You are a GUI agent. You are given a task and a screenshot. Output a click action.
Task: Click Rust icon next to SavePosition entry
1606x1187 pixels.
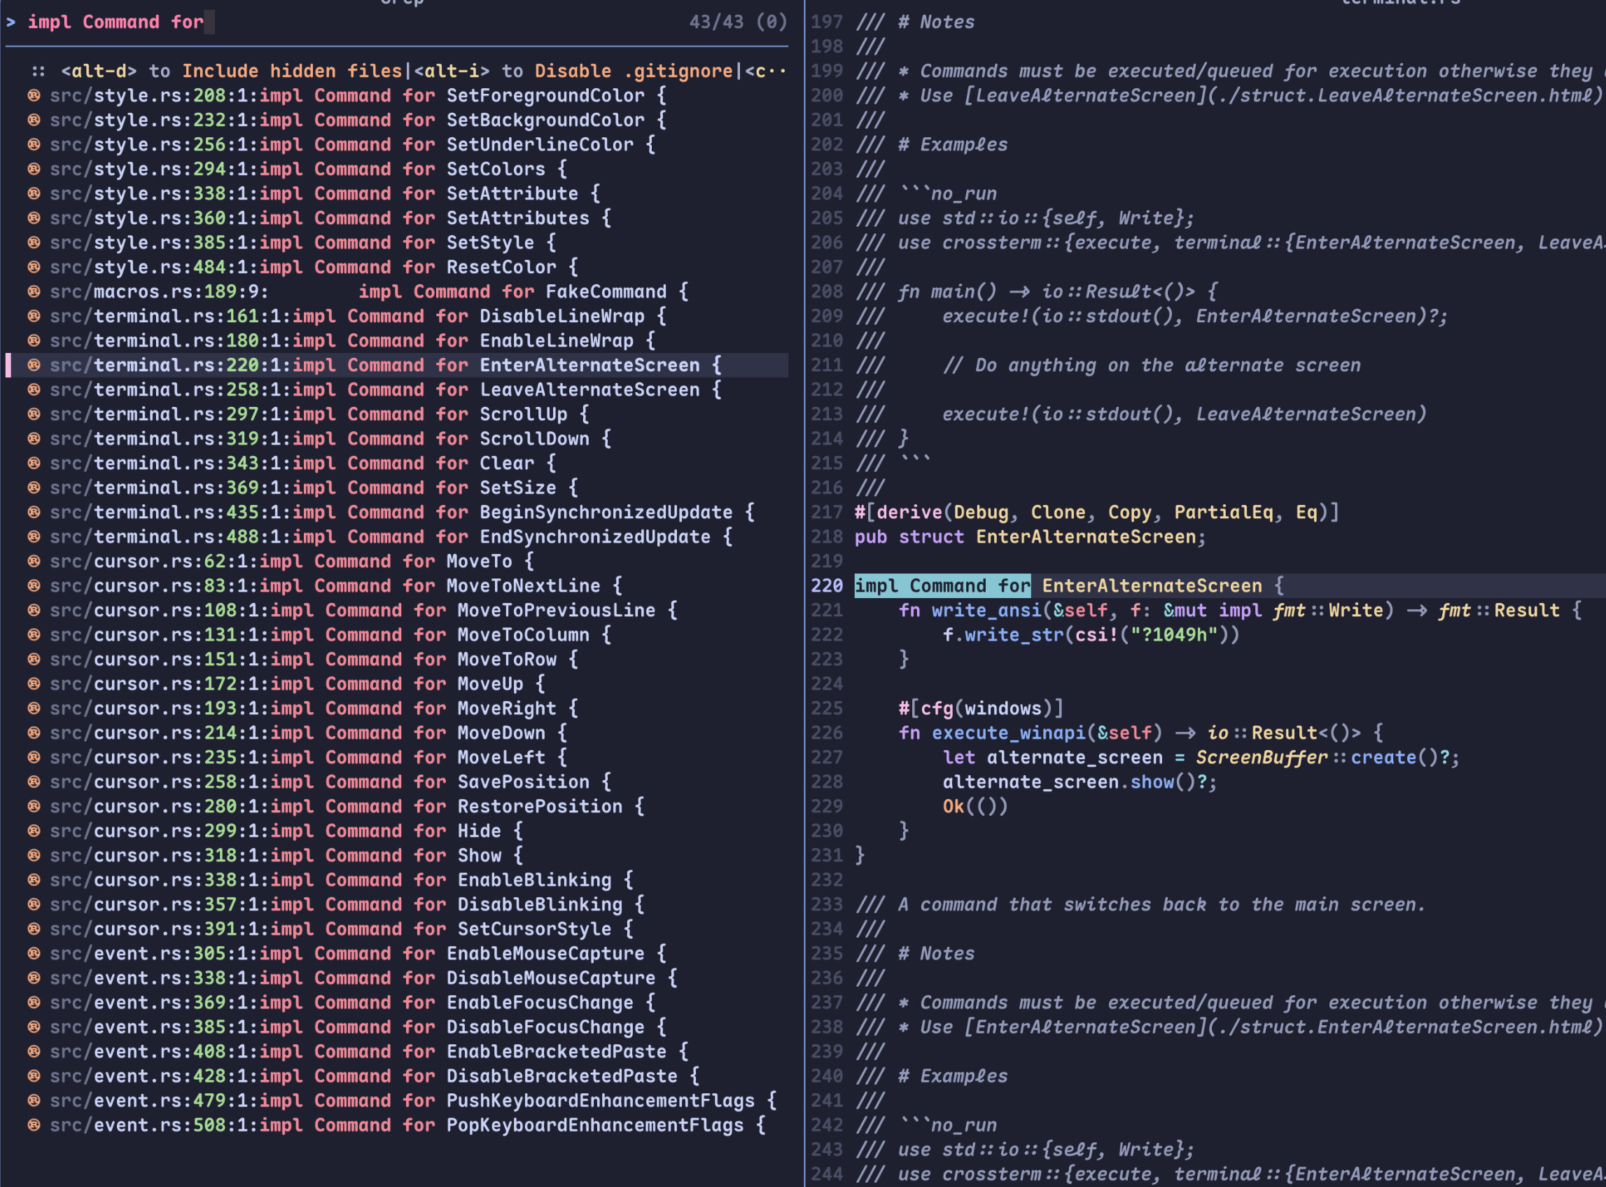[34, 782]
